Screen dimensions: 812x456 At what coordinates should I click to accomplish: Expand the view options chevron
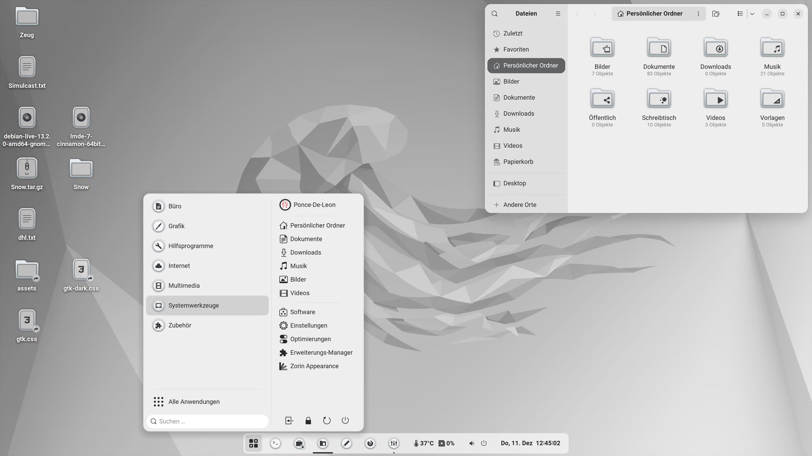pyautogui.click(x=752, y=14)
